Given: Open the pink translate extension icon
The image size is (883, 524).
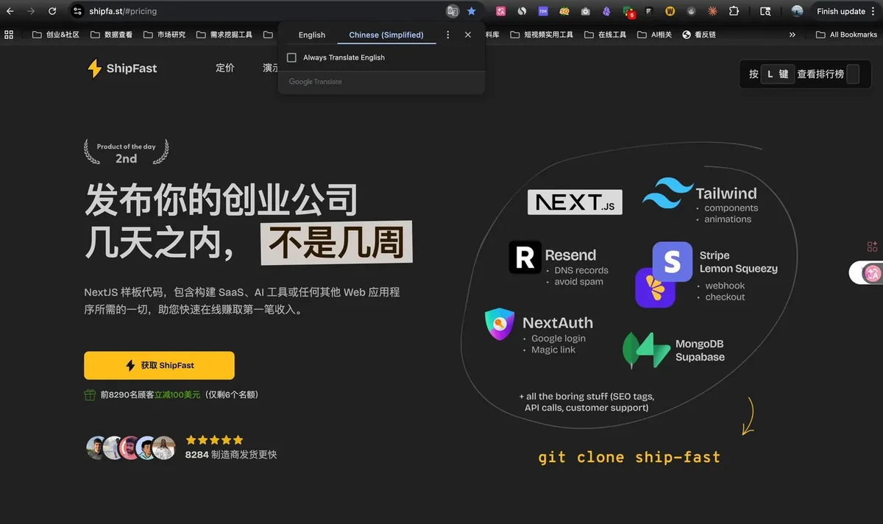Looking at the screenshot, I should click(x=501, y=11).
